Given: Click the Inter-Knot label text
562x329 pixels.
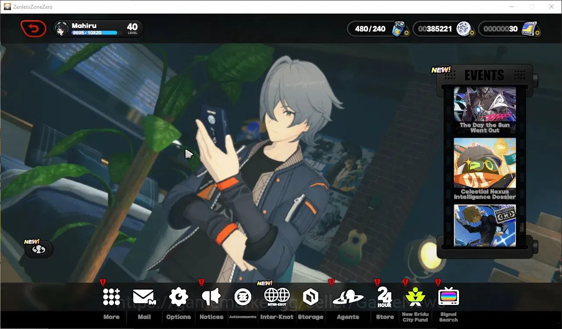Looking at the screenshot, I should 277,317.
